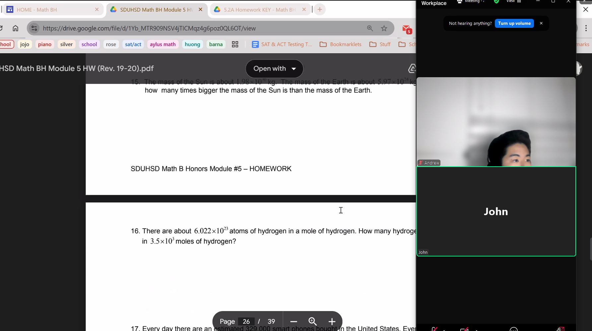Open the 5.2A Homework KEY tab
The height and width of the screenshot is (331, 592).
[260, 10]
